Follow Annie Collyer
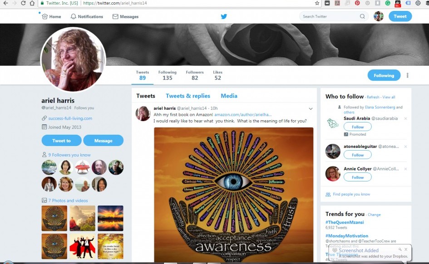Image resolution: width=429 pixels, height=264 pixels. (358, 177)
